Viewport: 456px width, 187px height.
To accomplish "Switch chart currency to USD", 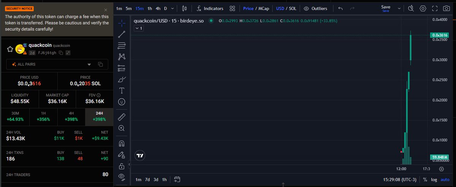I will [x=280, y=8].
